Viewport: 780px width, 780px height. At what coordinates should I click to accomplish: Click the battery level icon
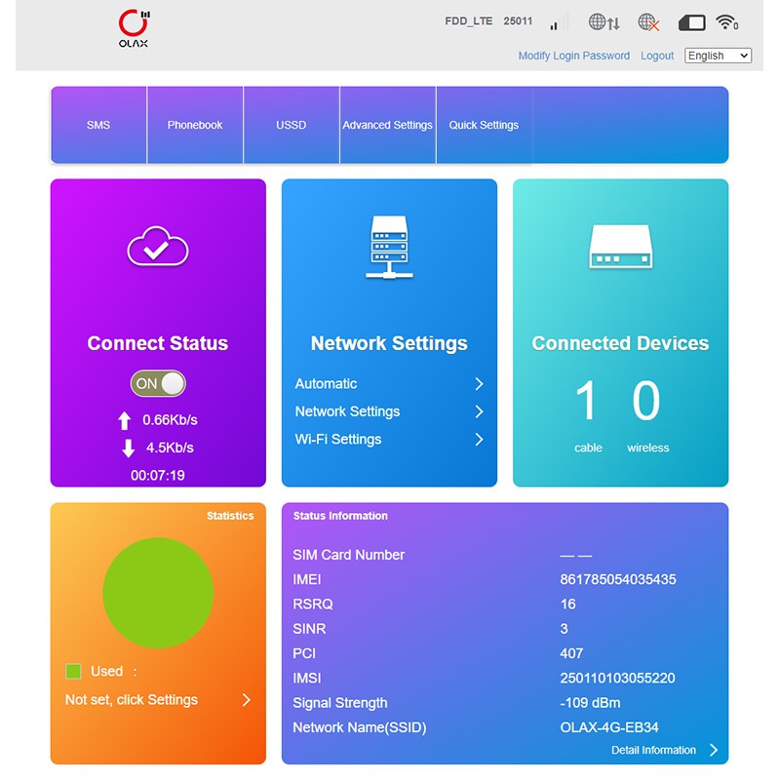coord(691,22)
